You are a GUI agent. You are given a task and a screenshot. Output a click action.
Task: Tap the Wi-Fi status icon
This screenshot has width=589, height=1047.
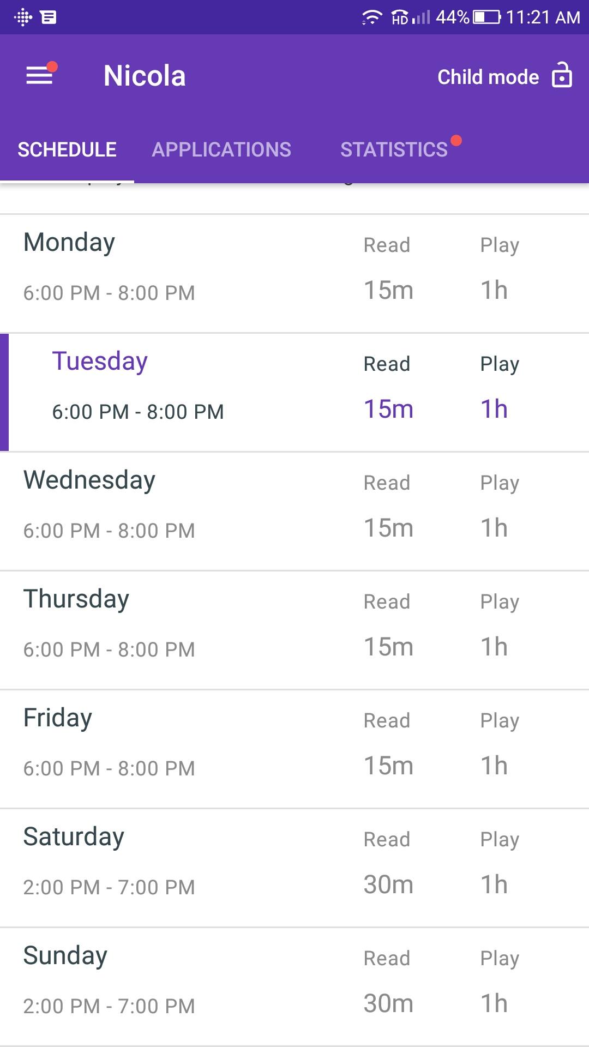tap(371, 17)
